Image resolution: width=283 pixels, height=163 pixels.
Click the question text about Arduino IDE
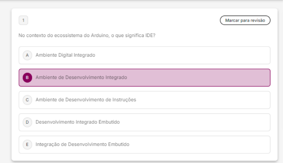87,36
